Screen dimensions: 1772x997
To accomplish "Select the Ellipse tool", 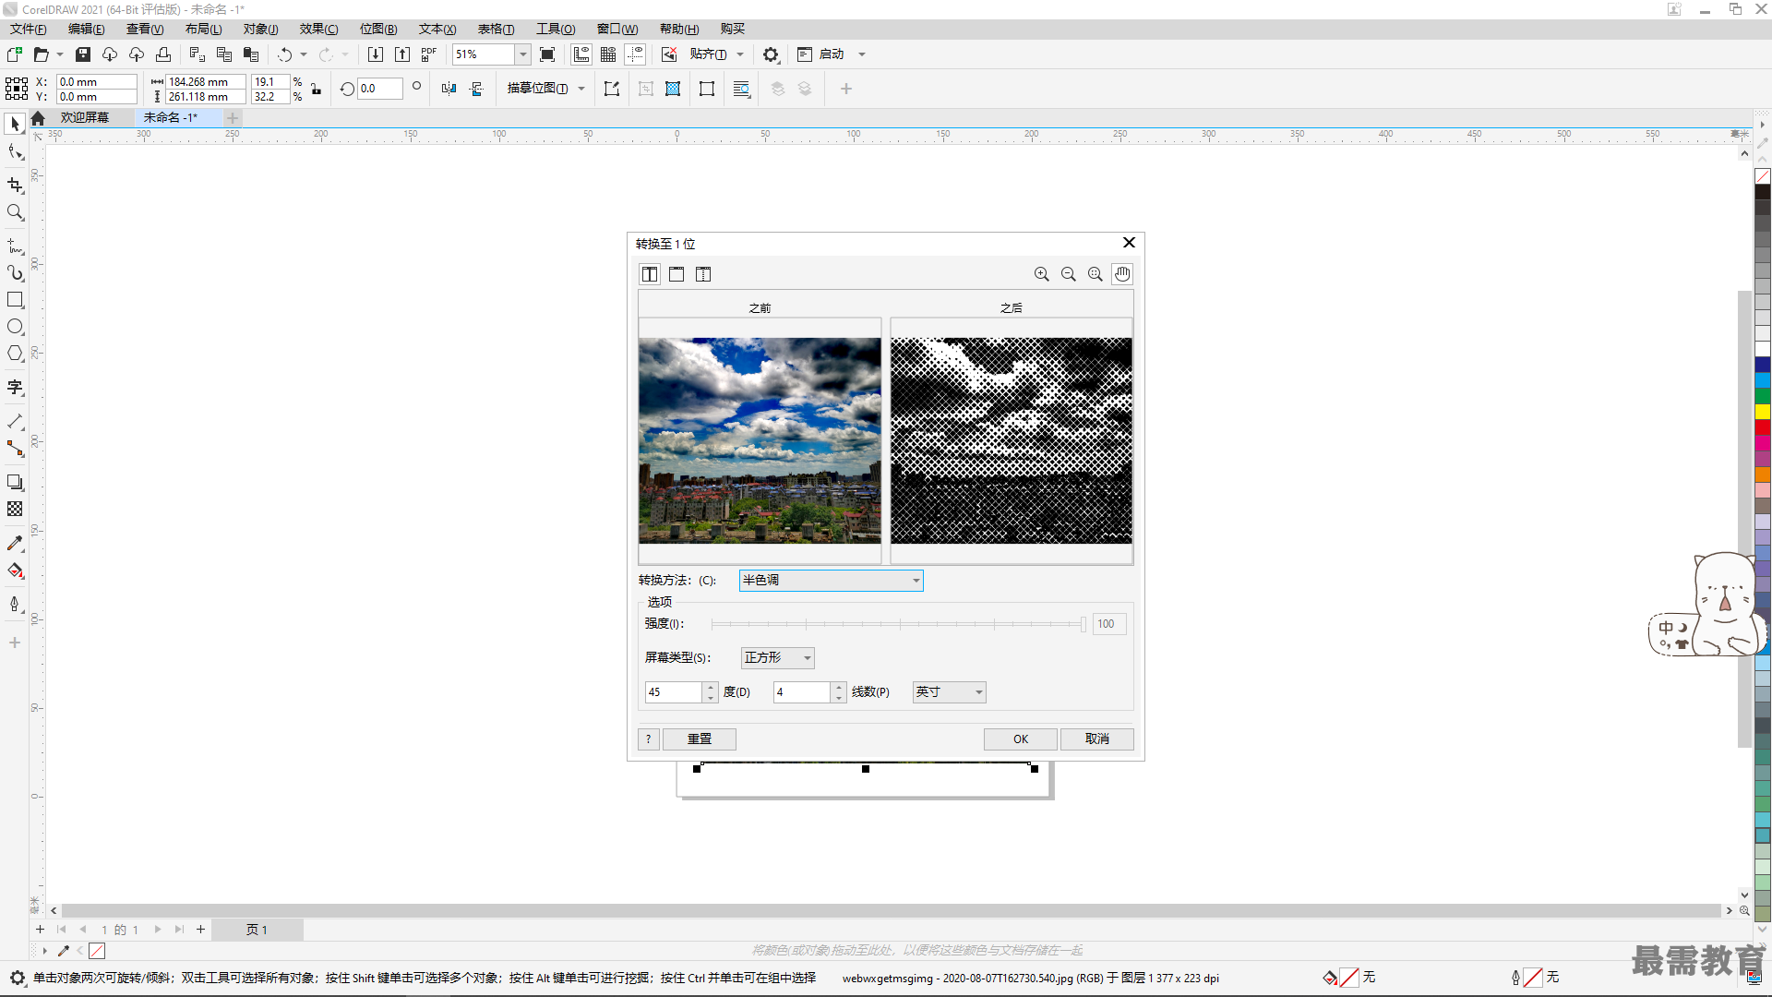I will [15, 327].
